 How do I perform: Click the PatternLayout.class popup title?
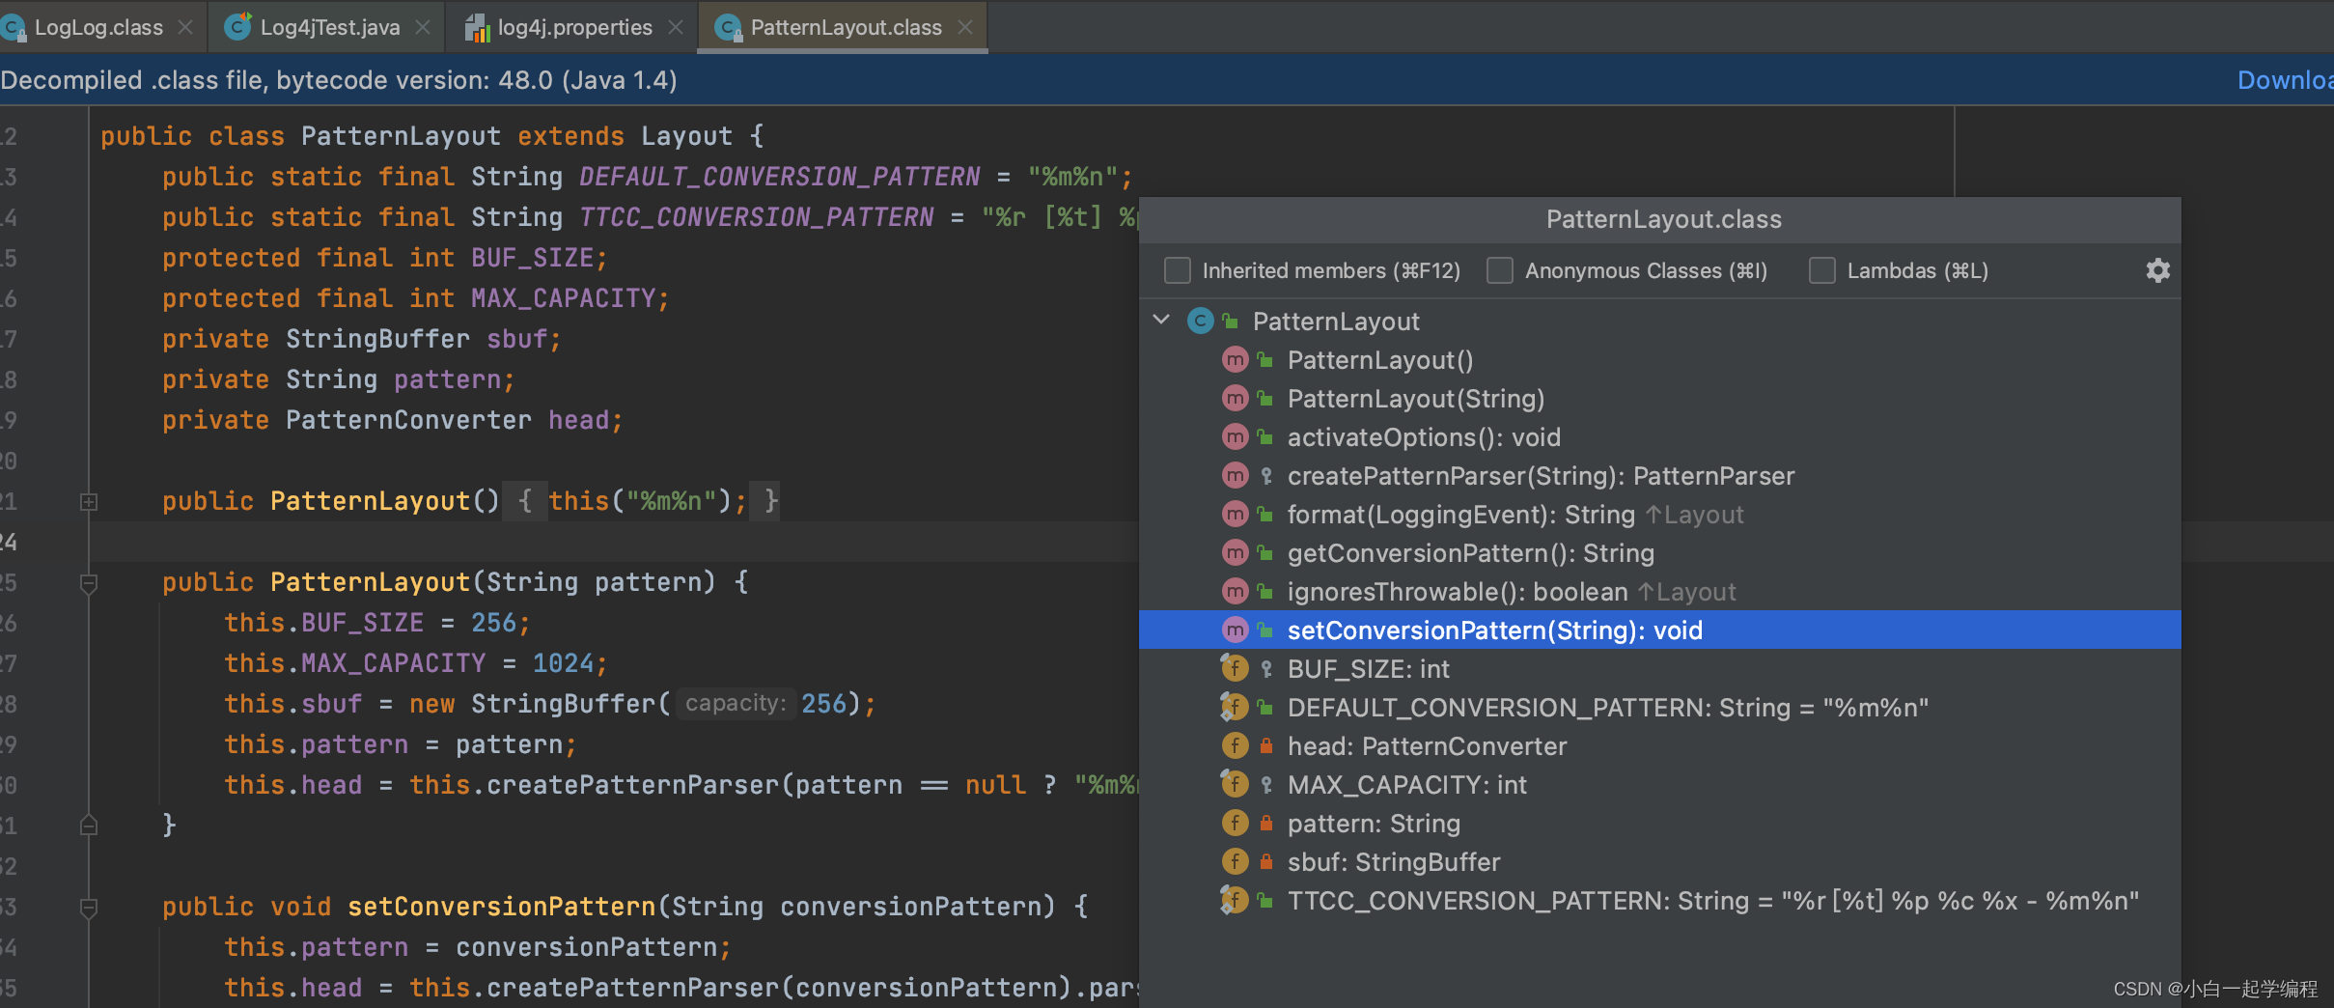pos(1663,219)
